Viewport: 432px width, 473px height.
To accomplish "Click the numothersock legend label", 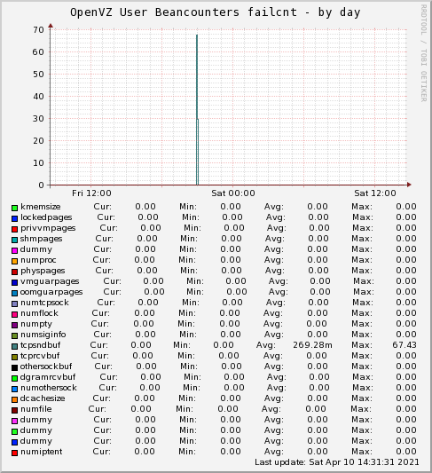I will 49,388.
